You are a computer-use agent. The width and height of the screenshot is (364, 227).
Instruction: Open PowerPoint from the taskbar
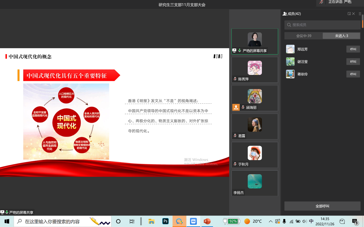(x=207, y=221)
